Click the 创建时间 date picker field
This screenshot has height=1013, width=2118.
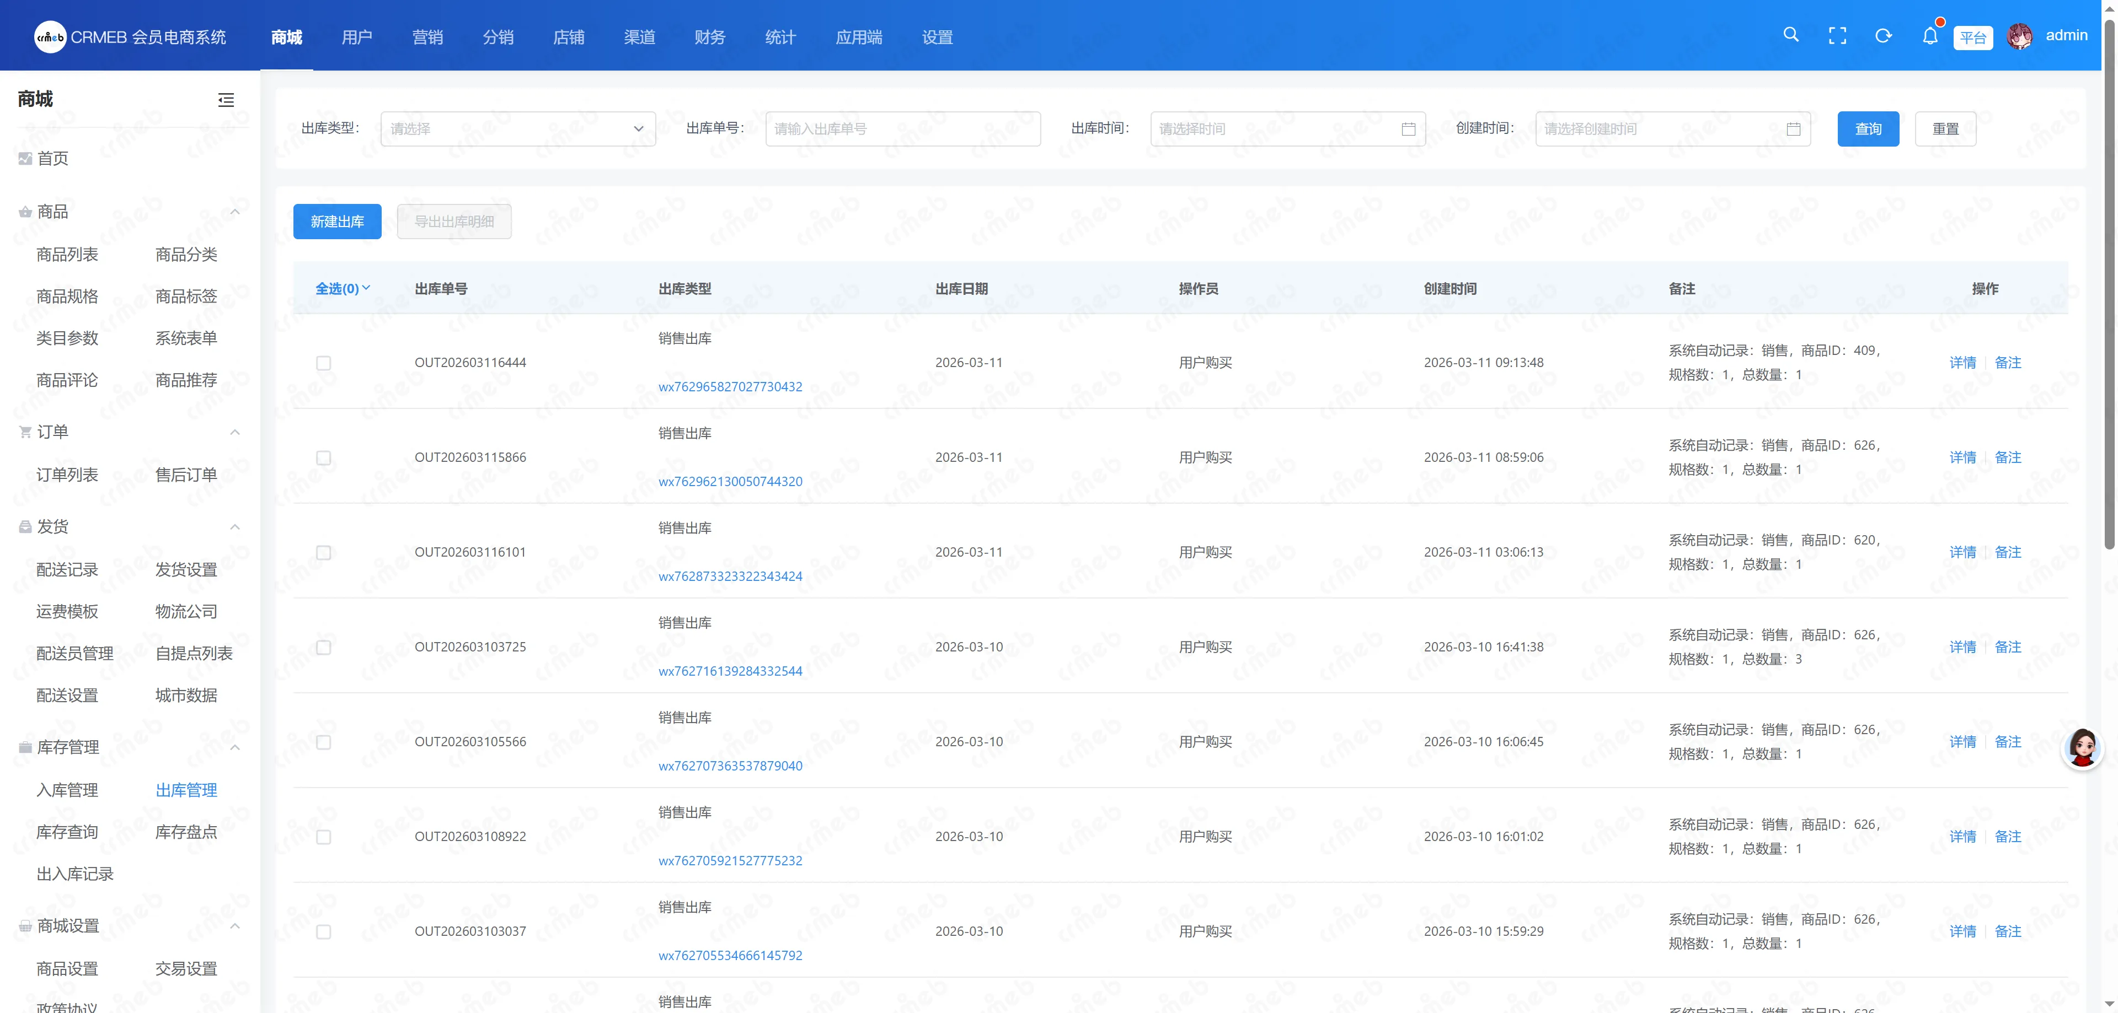click(x=1673, y=129)
